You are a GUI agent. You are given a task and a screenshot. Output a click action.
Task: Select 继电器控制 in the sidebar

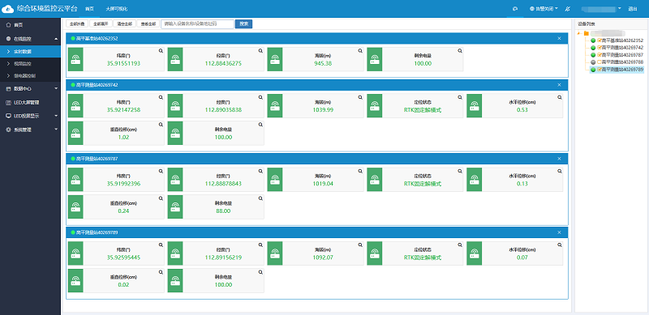pos(30,75)
